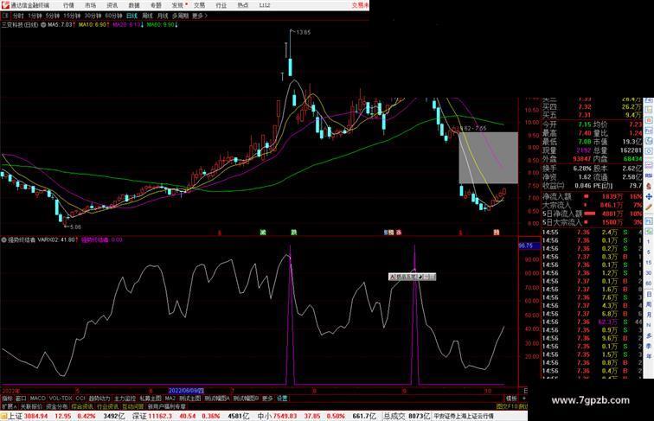Open the 行业 menu item
The width and height of the screenshot is (654, 421).
[x=221, y=5]
